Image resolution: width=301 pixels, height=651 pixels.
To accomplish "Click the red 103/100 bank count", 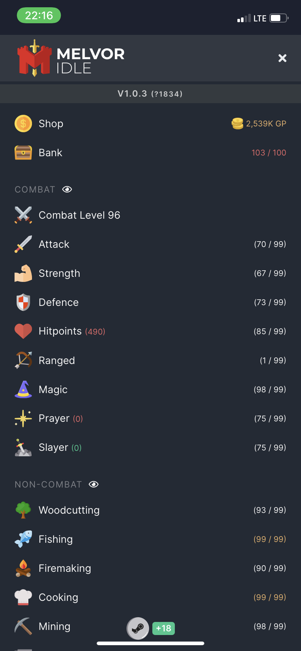I will click(269, 153).
